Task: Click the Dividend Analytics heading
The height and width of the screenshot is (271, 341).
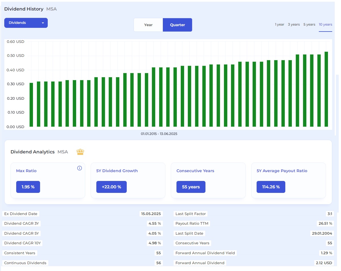Action: [32, 152]
